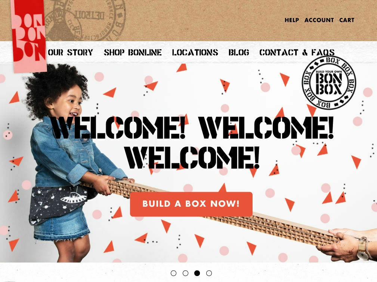
Task: Go to the Account page
Action: click(x=319, y=20)
